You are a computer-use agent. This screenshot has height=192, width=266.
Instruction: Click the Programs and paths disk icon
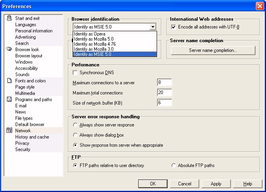9,99
